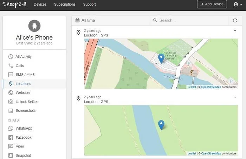Click the Locations pin icon in sidebar
The width and height of the screenshot is (246, 159).
click(11, 84)
